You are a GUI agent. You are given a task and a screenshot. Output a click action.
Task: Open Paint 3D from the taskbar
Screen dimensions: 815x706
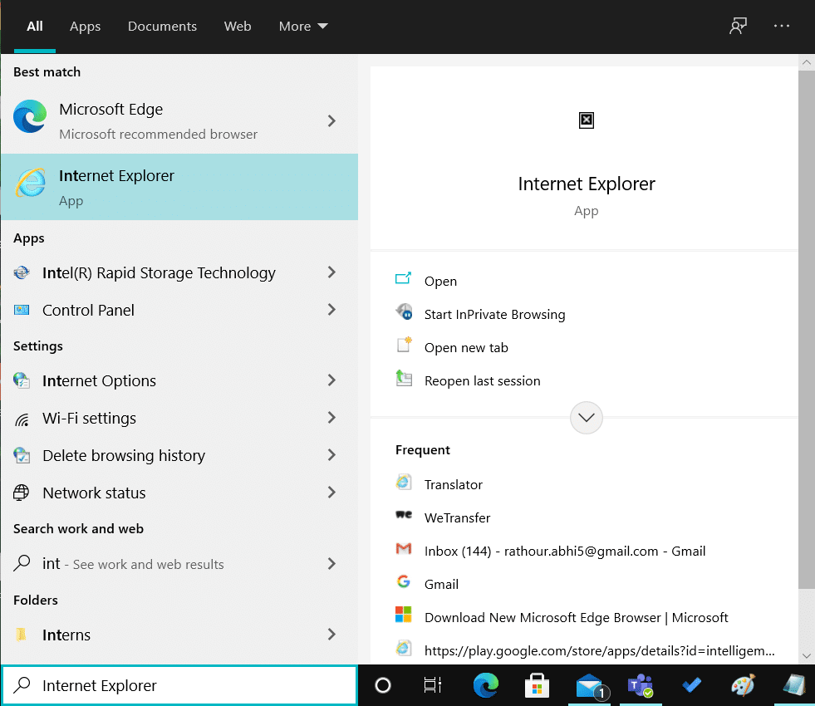(x=743, y=685)
